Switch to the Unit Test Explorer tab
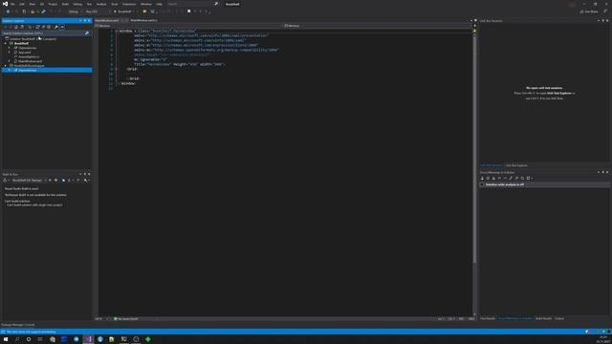Viewport: 612px width, 344px height. tap(516, 165)
